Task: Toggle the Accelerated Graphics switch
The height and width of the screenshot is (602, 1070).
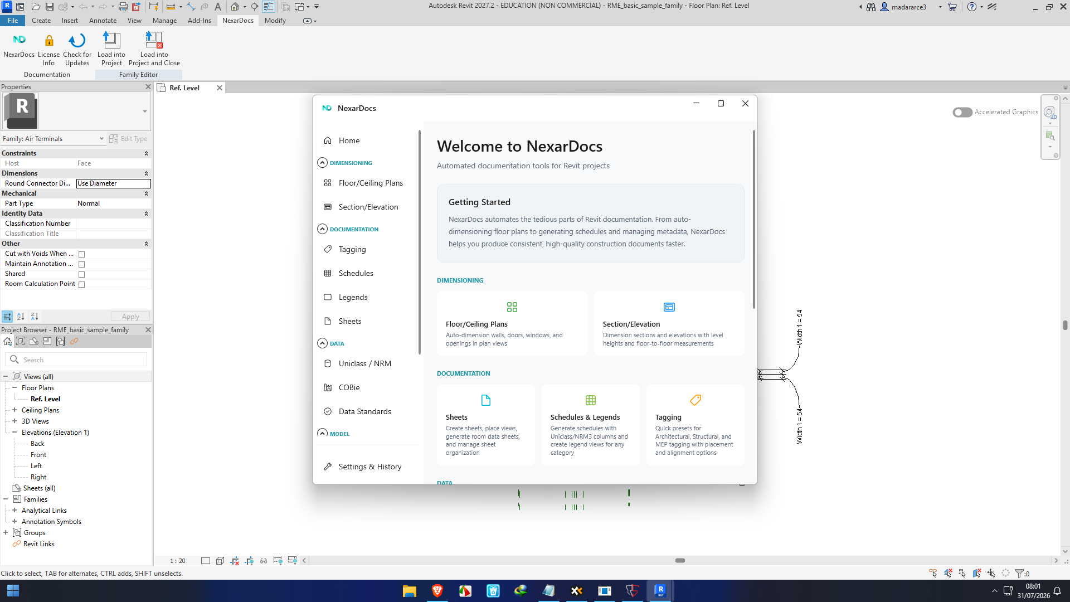Action: tap(962, 112)
